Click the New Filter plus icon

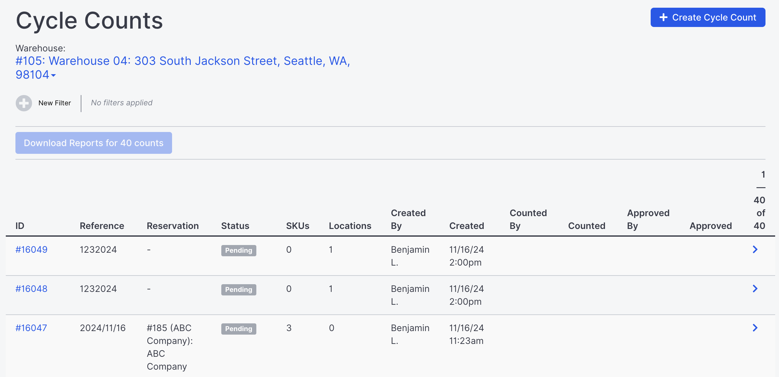pyautogui.click(x=24, y=103)
